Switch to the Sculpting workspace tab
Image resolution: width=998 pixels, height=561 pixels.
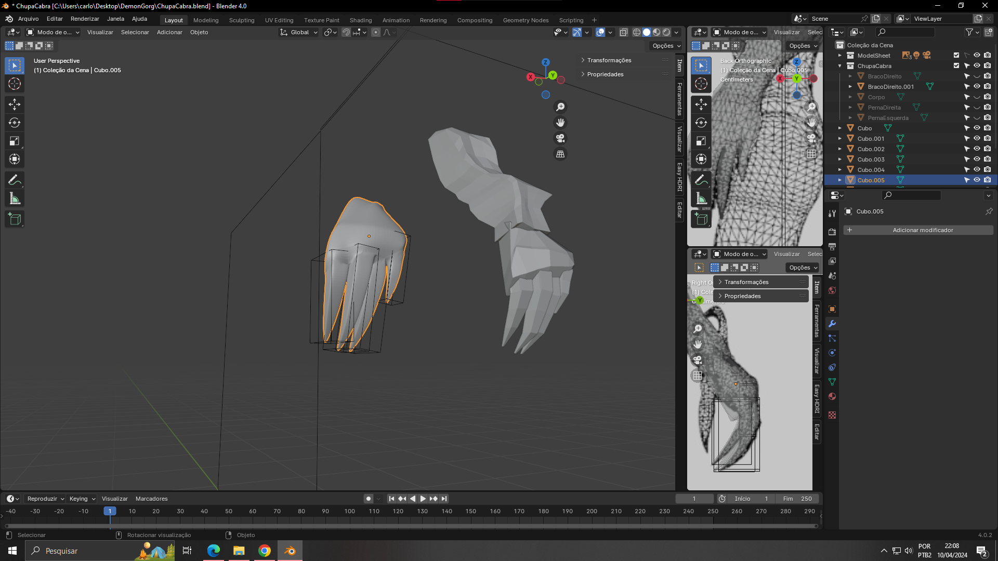pyautogui.click(x=242, y=20)
